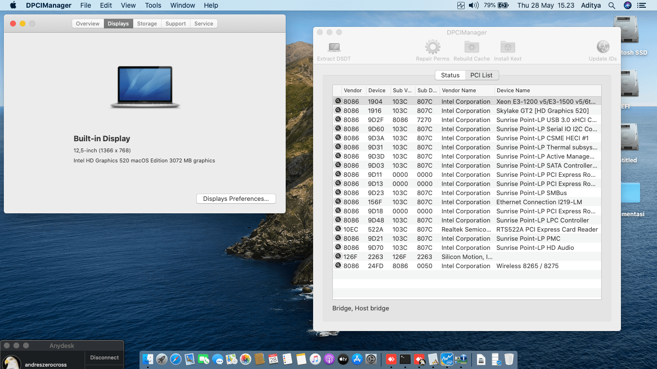
Task: Open the Window menu
Action: [x=183, y=5]
